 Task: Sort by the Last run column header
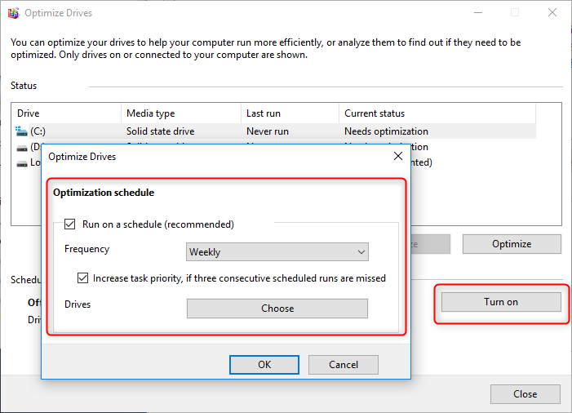[x=290, y=113]
